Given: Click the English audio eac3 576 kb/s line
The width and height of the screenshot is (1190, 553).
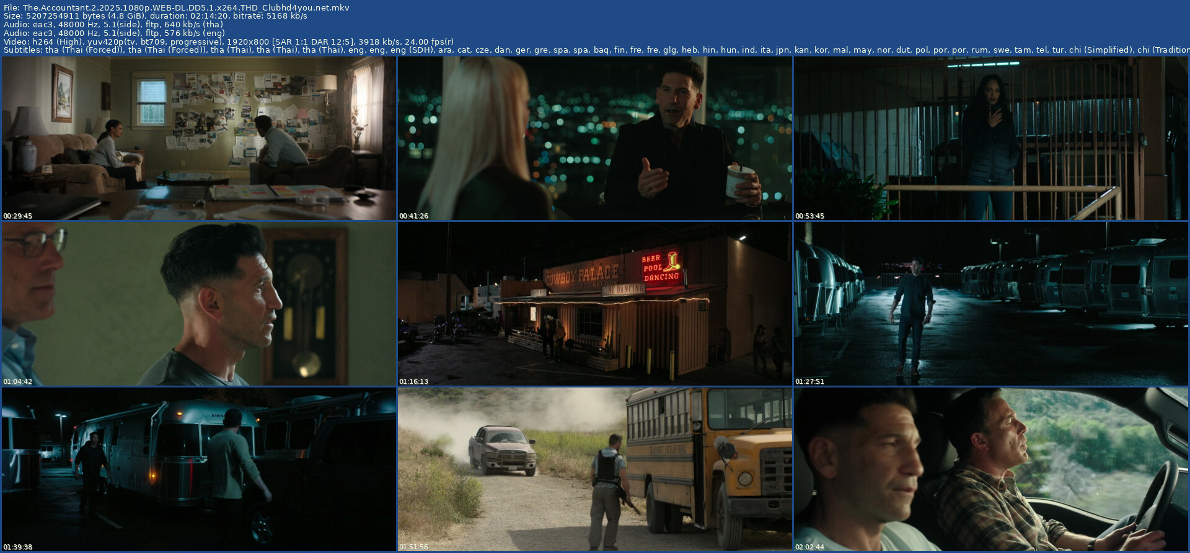Looking at the screenshot, I should click(114, 33).
